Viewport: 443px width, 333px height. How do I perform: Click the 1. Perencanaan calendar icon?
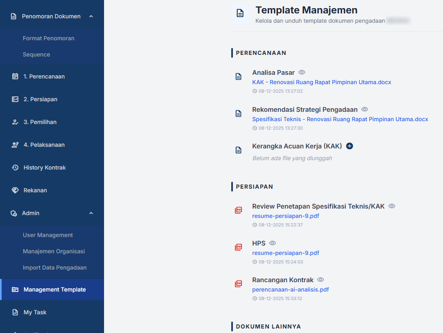point(15,76)
